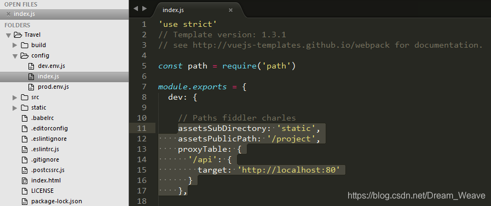491x206 pixels.
Task: Click the src folder icon
Action: tap(25, 97)
